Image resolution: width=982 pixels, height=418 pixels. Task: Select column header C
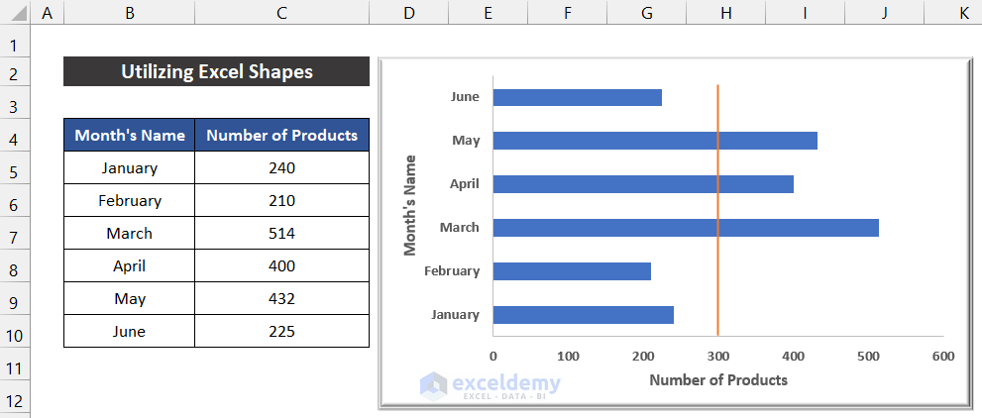282,14
